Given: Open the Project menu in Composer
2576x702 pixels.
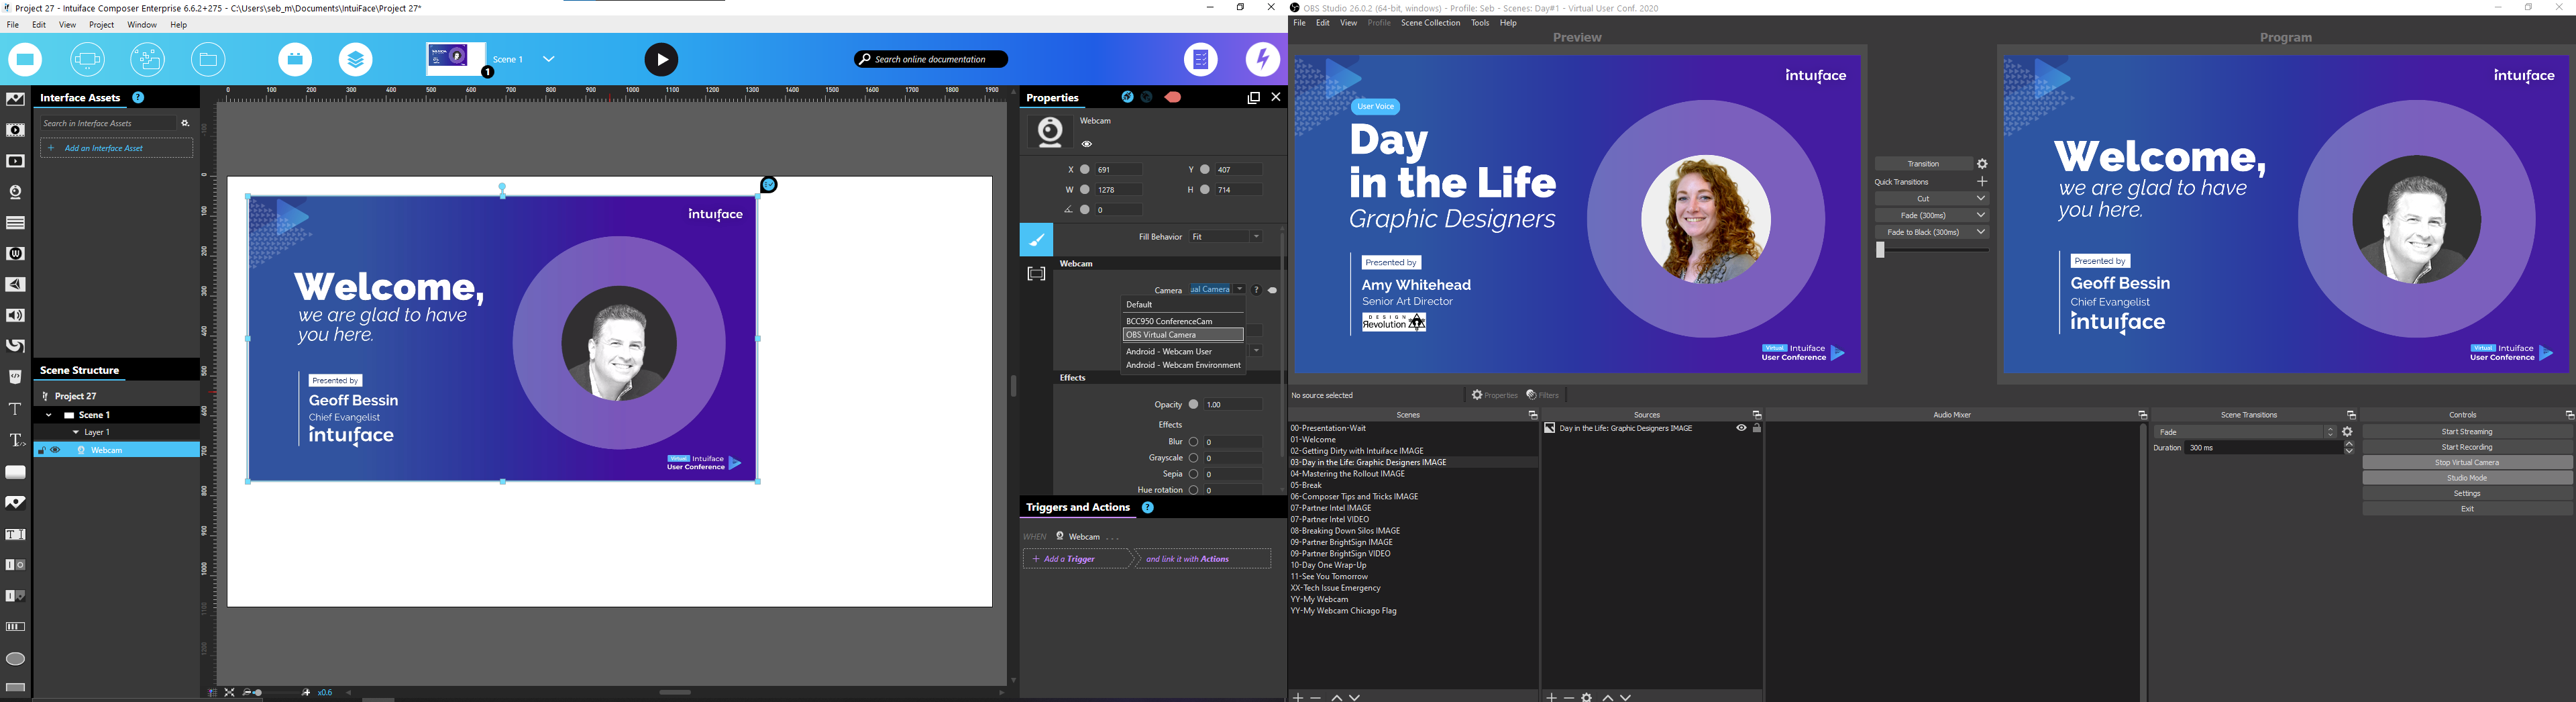Looking at the screenshot, I should [101, 25].
